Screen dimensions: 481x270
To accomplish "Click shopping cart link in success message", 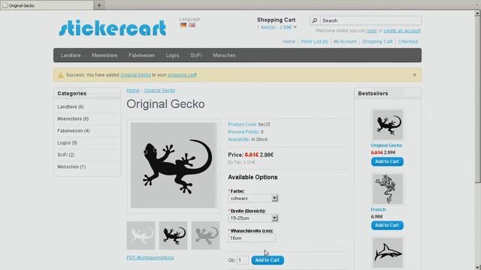I will (182, 75).
